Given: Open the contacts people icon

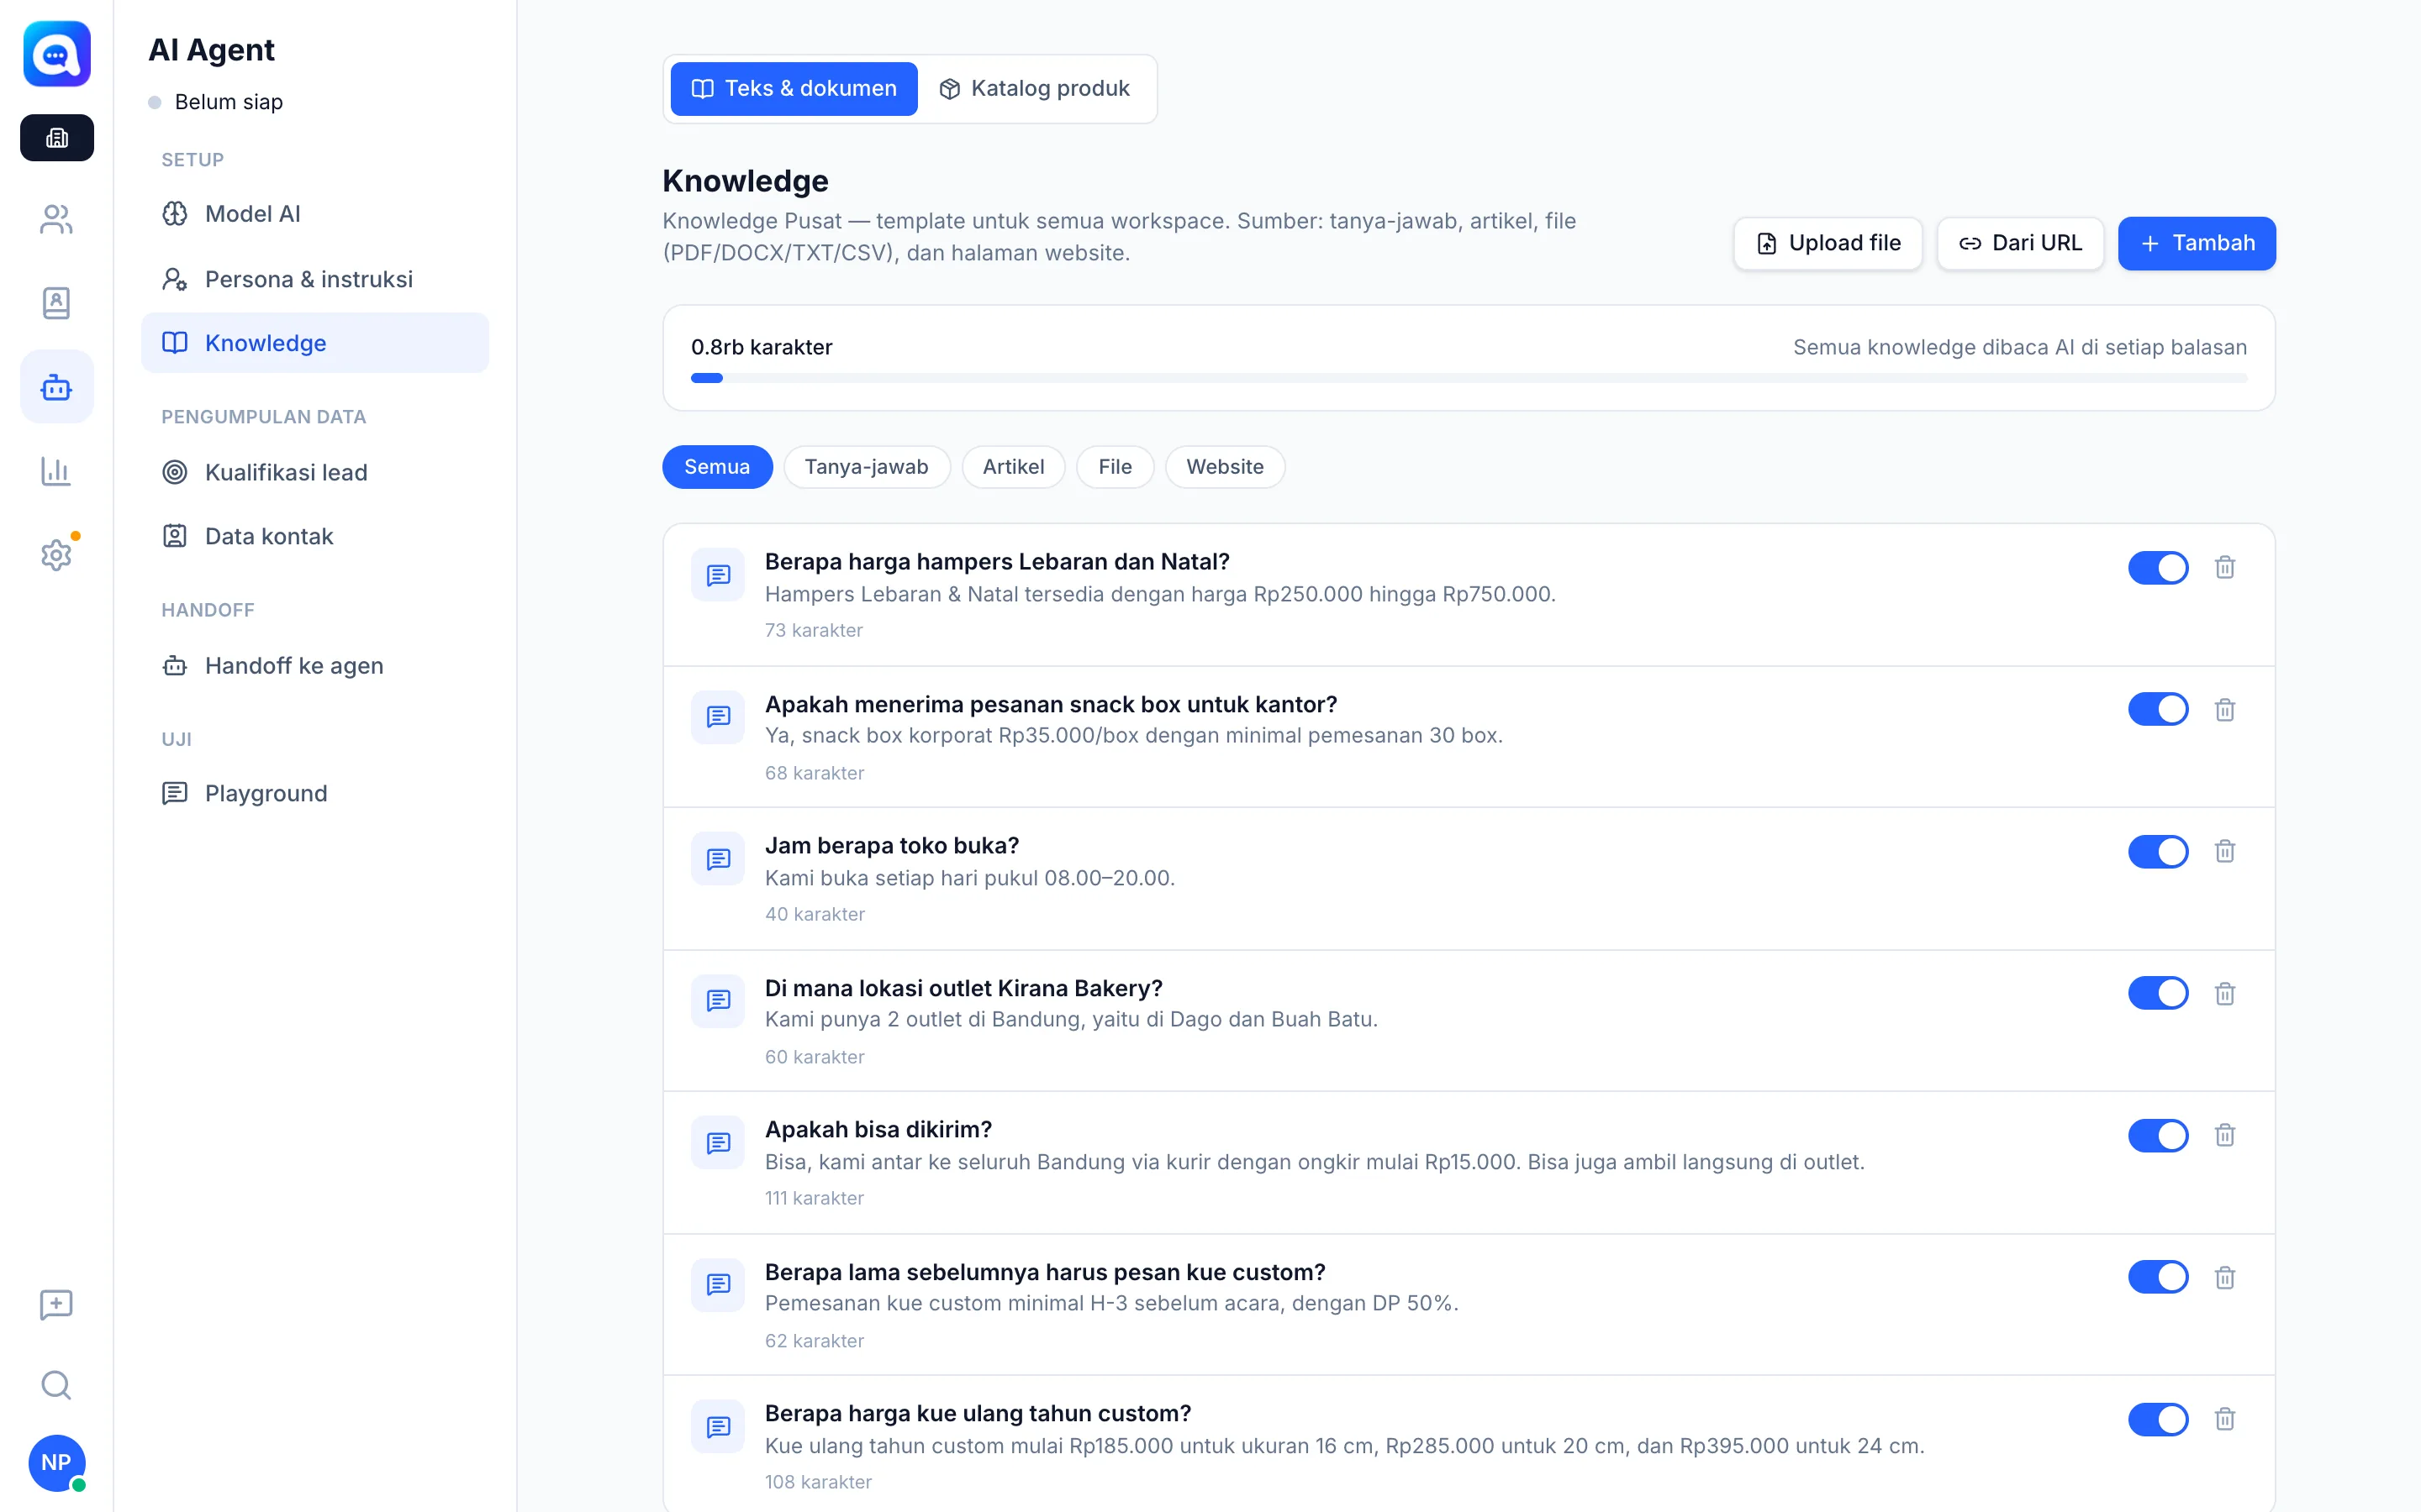Looking at the screenshot, I should 57,219.
